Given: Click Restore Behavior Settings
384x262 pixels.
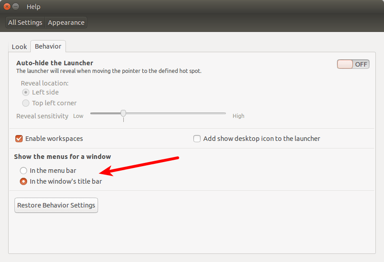Looking at the screenshot, I should pyautogui.click(x=56, y=205).
